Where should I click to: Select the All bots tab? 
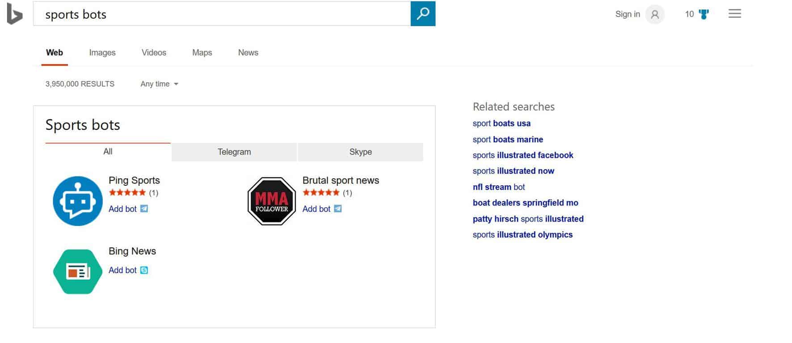coord(108,152)
